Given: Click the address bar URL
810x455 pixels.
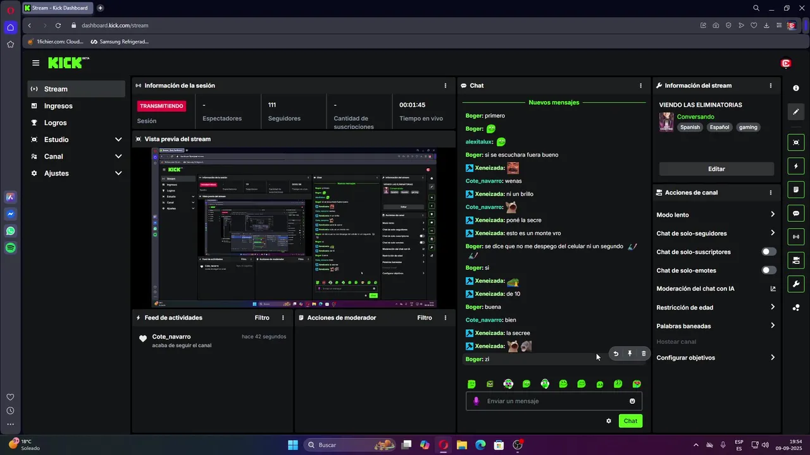Looking at the screenshot, I should 115,25.
